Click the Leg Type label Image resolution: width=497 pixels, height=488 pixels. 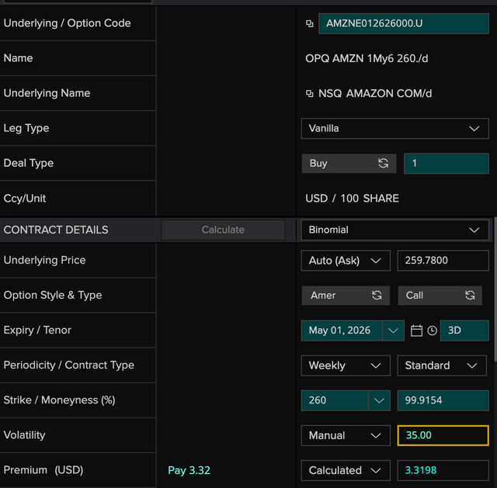coord(26,128)
